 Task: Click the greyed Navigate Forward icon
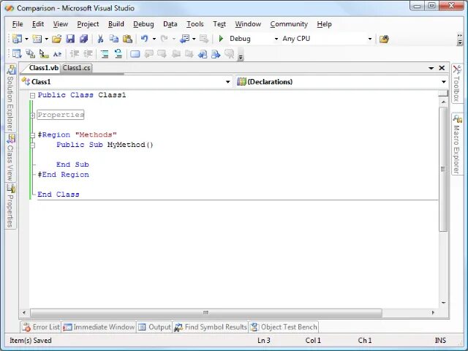click(x=204, y=39)
